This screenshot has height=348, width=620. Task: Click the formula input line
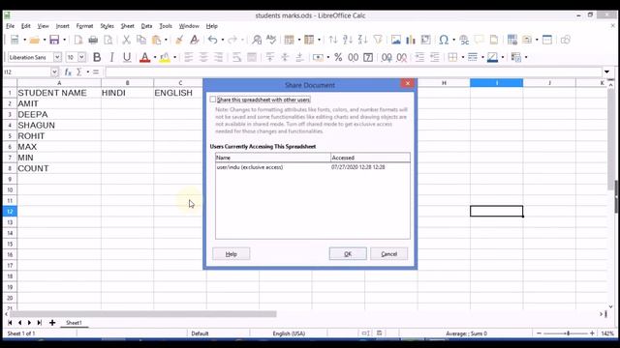point(353,72)
